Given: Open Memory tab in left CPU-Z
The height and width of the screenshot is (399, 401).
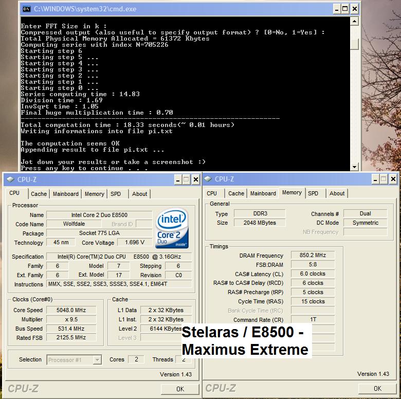Looking at the screenshot, I should click(x=95, y=194).
